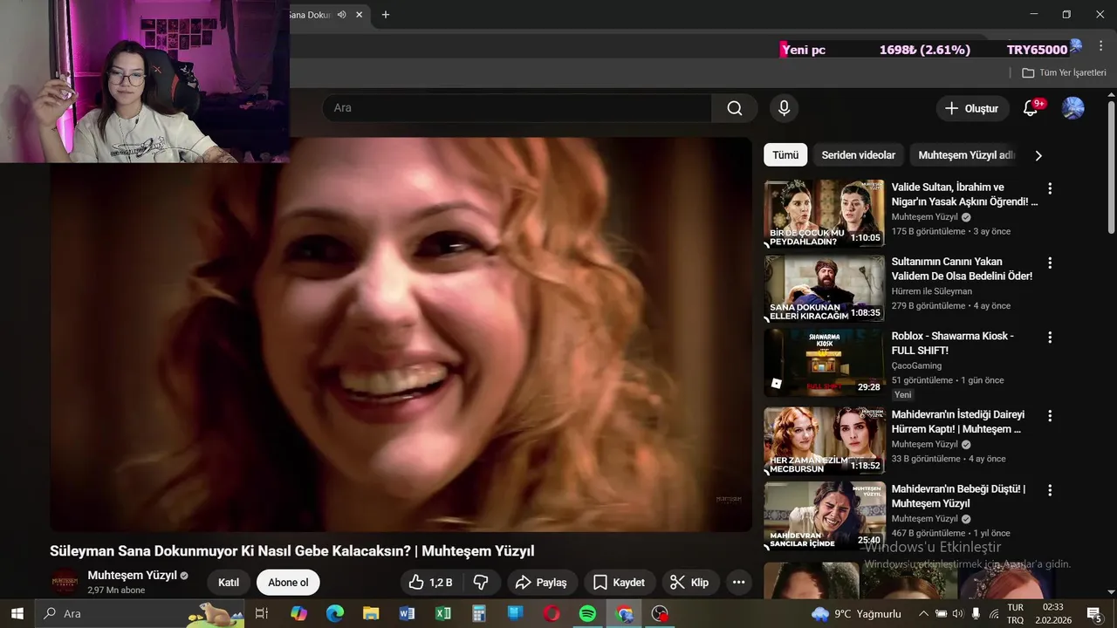Open Task View on taskbar

click(262, 614)
